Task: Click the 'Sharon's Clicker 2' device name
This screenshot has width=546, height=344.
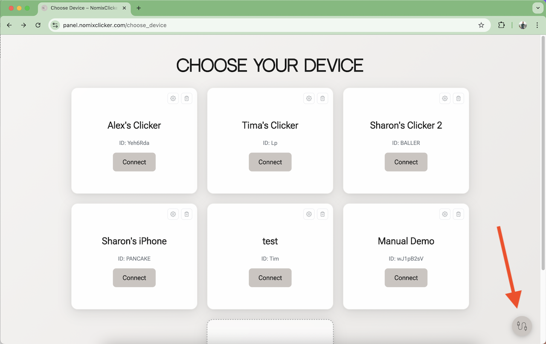Action: [406, 125]
